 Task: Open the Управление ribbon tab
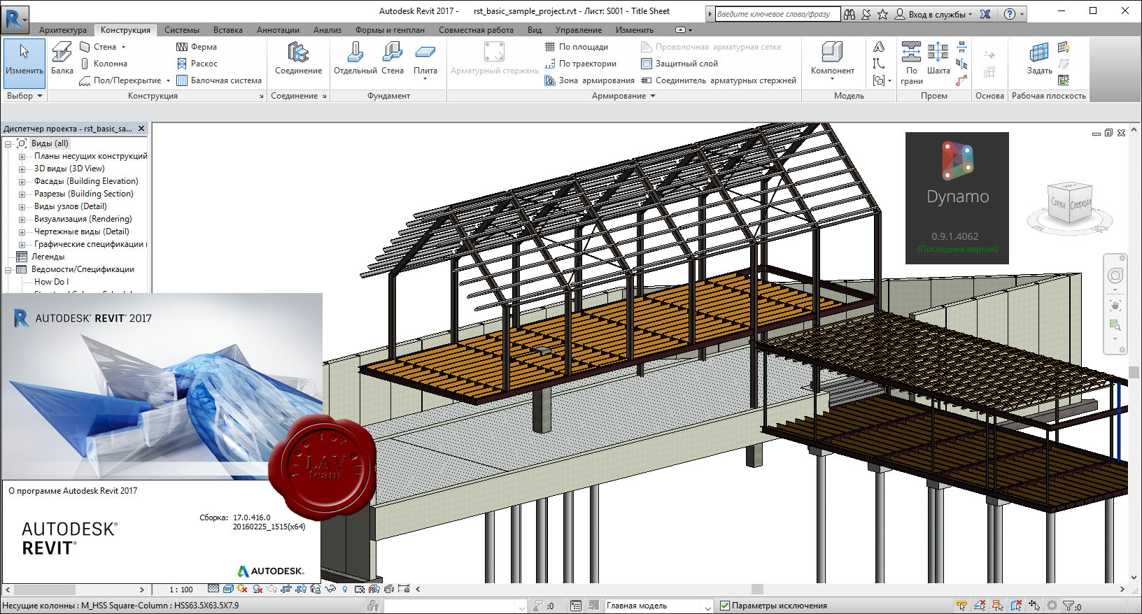(x=579, y=30)
